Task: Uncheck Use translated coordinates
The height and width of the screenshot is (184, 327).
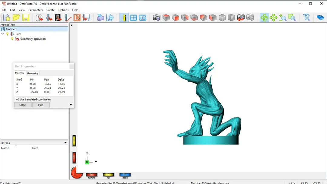Action: 17,99
